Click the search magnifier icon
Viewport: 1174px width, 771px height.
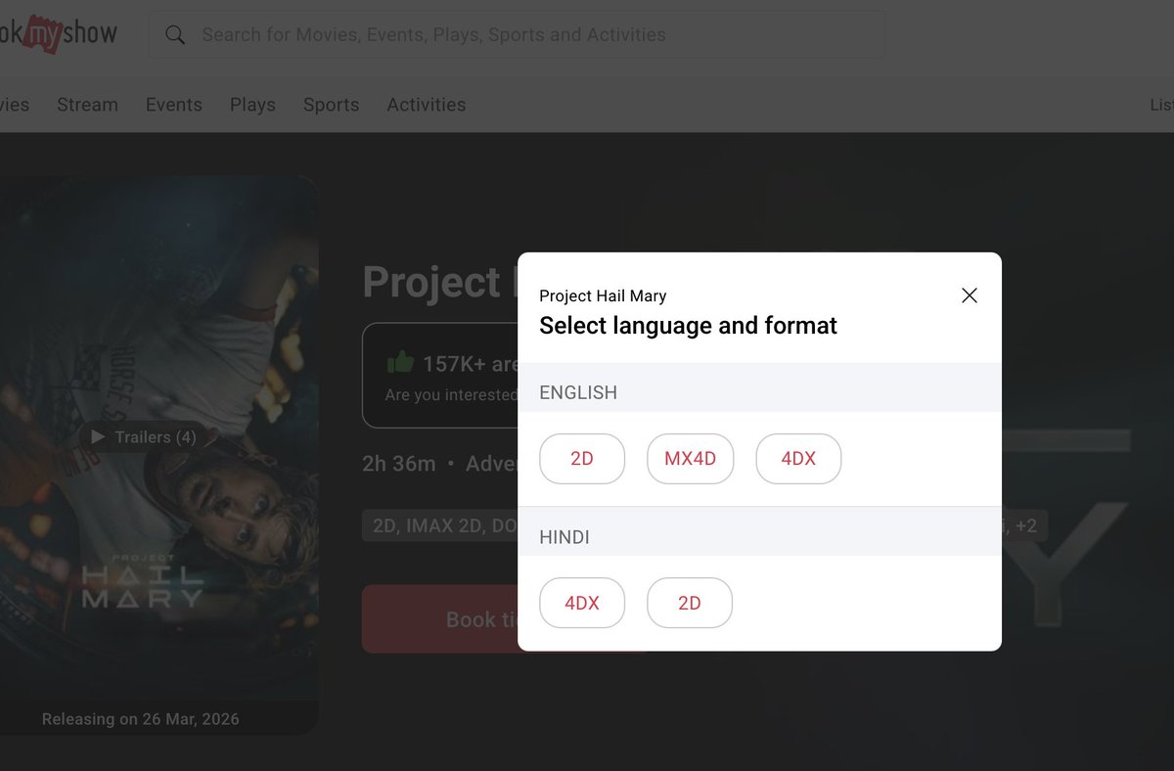pyautogui.click(x=175, y=35)
